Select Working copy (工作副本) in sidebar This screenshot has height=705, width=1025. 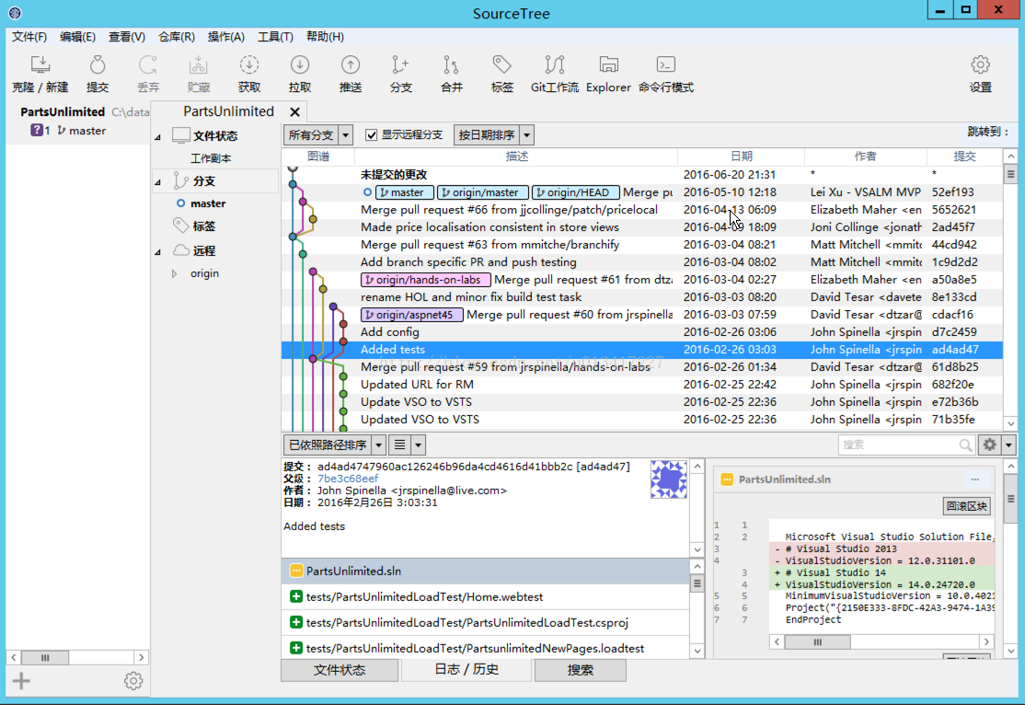211,158
